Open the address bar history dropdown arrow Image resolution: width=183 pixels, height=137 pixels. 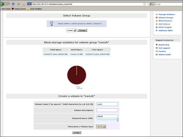(x=148, y=4)
